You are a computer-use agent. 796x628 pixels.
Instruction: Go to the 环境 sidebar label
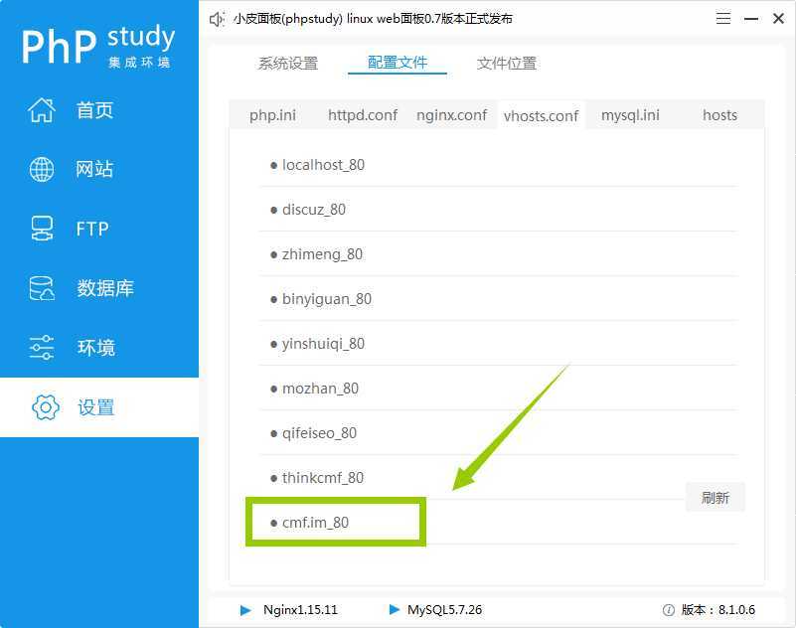pyautogui.click(x=96, y=347)
